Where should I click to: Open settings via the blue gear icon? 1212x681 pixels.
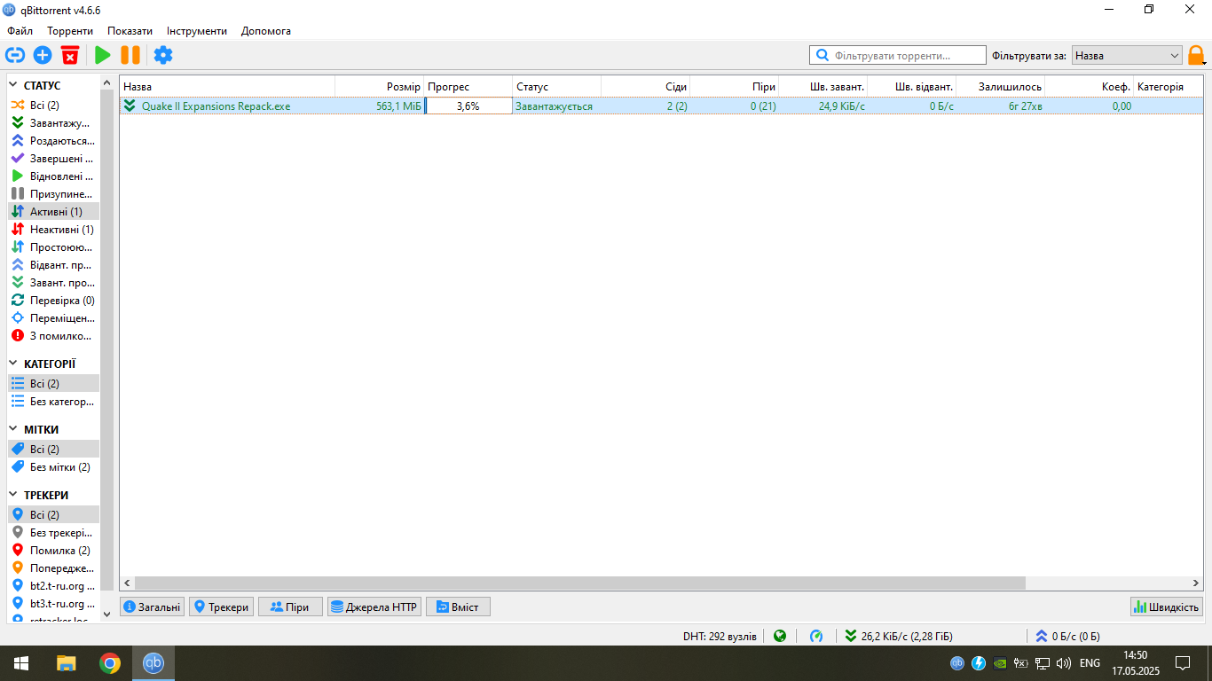point(163,55)
